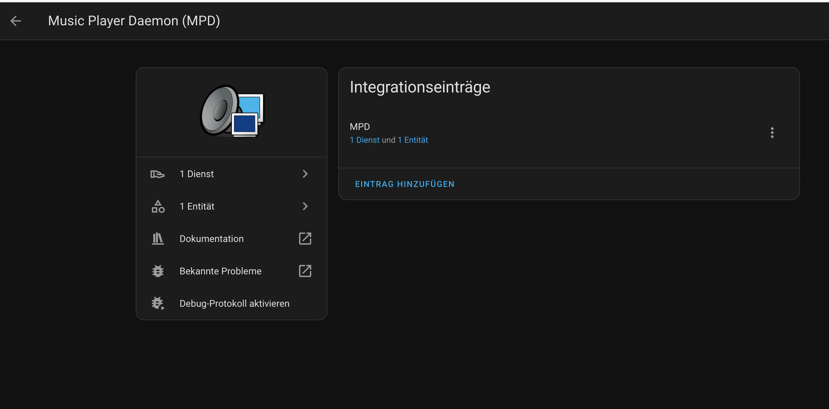Click the bug icon for Bekannte Probleme
Viewport: 829px width, 409px height.
point(158,271)
